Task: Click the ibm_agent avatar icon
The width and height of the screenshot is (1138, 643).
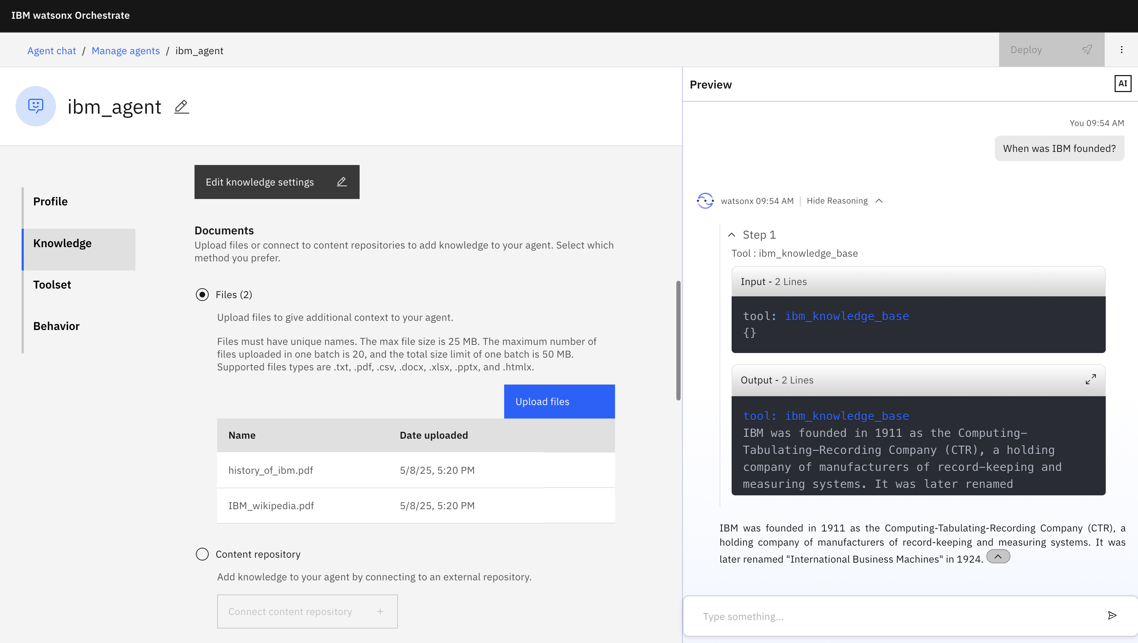Action: click(x=35, y=106)
